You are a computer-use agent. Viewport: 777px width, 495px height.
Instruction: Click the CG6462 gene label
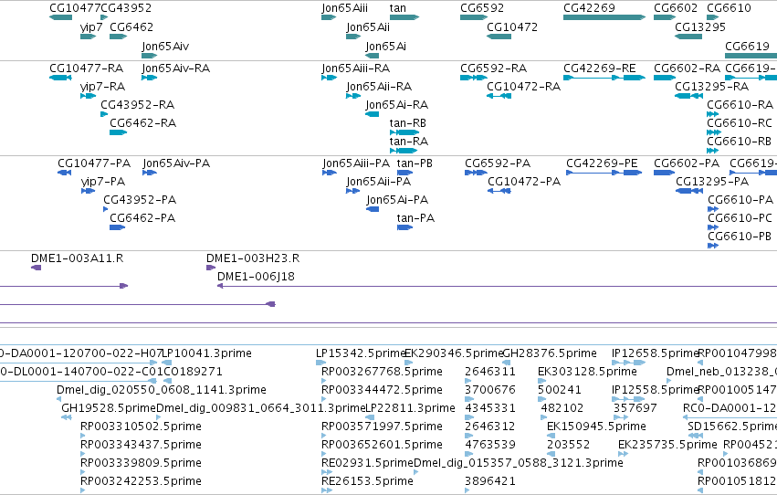coord(131,27)
